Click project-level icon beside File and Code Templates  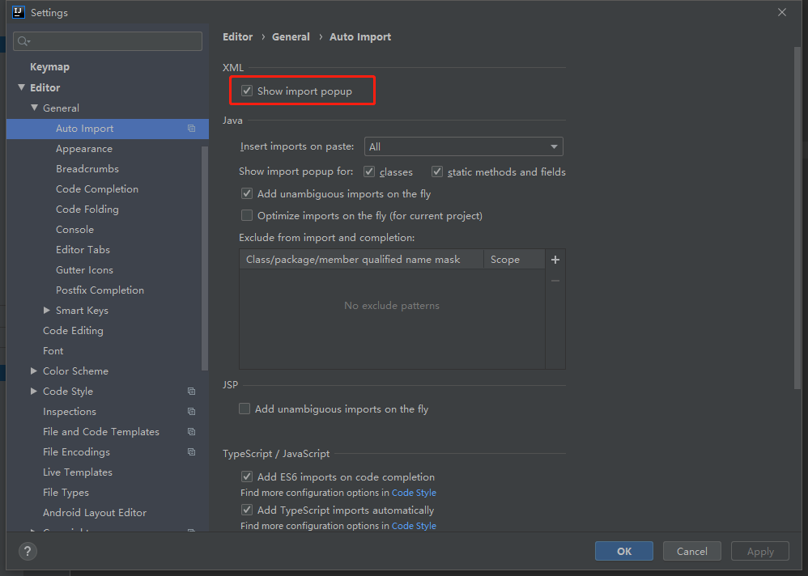pos(192,431)
